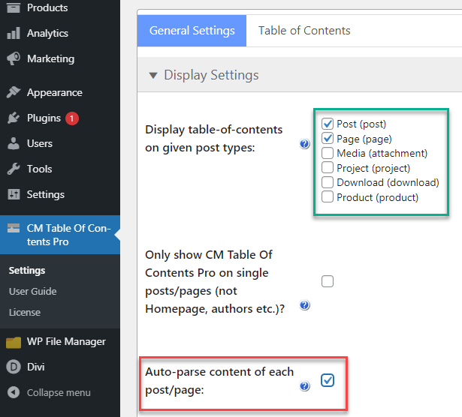Open the License submenu link
This screenshot has width=462, height=417.
point(25,312)
